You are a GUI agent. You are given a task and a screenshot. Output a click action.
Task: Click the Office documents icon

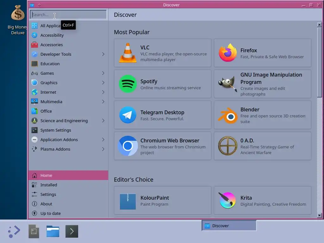tap(34, 111)
